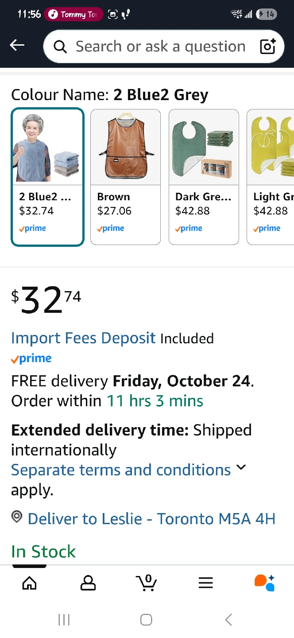
Task: Open the account profile tab
Action: click(88, 583)
